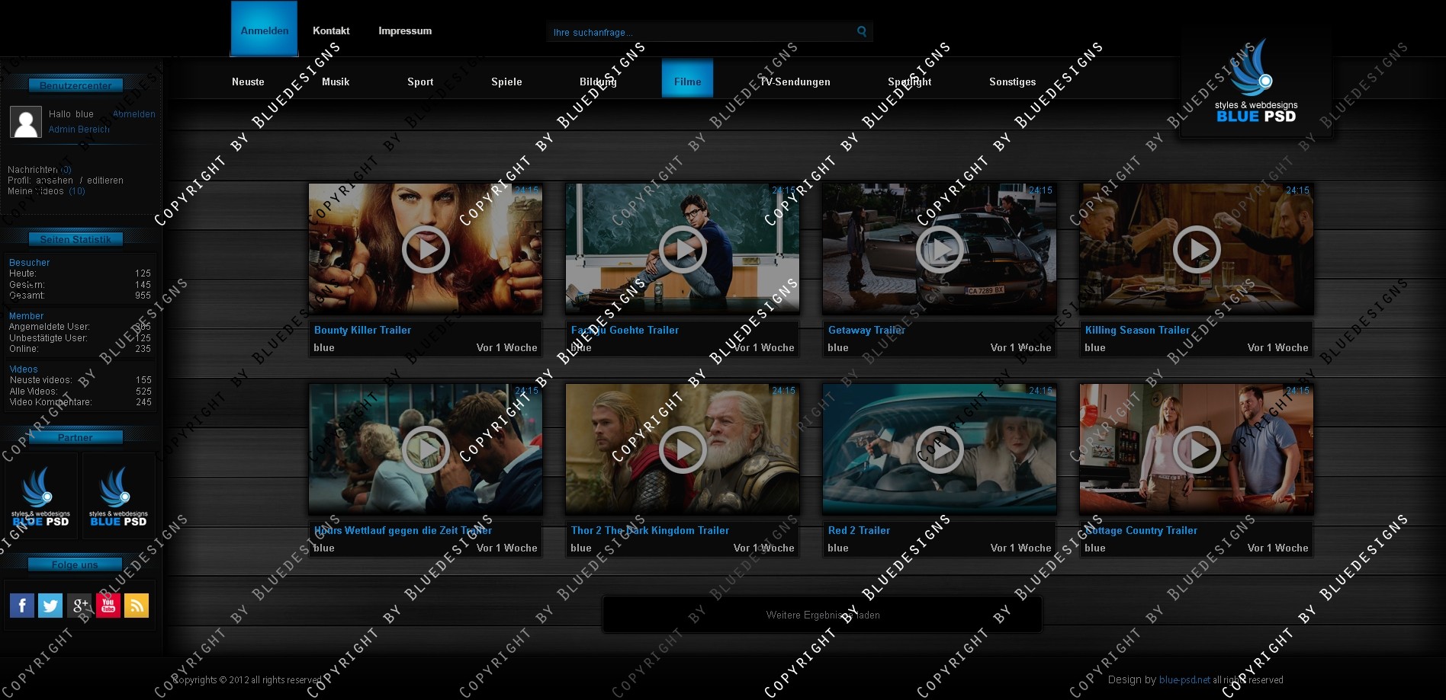Click the profile 'ansehen' link
This screenshot has height=700, width=1446.
click(x=55, y=181)
